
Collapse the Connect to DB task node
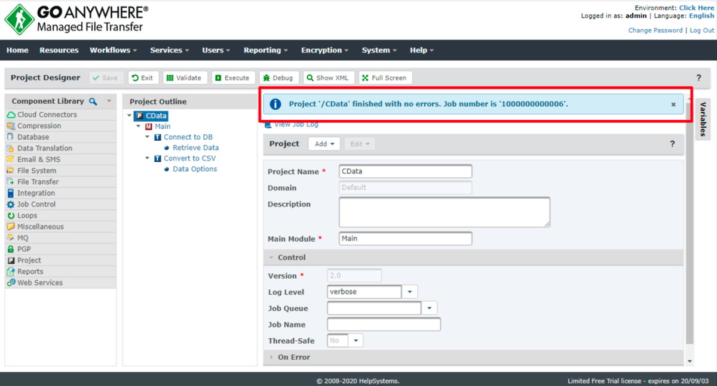(x=148, y=137)
